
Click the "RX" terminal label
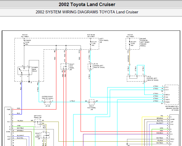[x=171, y=134]
